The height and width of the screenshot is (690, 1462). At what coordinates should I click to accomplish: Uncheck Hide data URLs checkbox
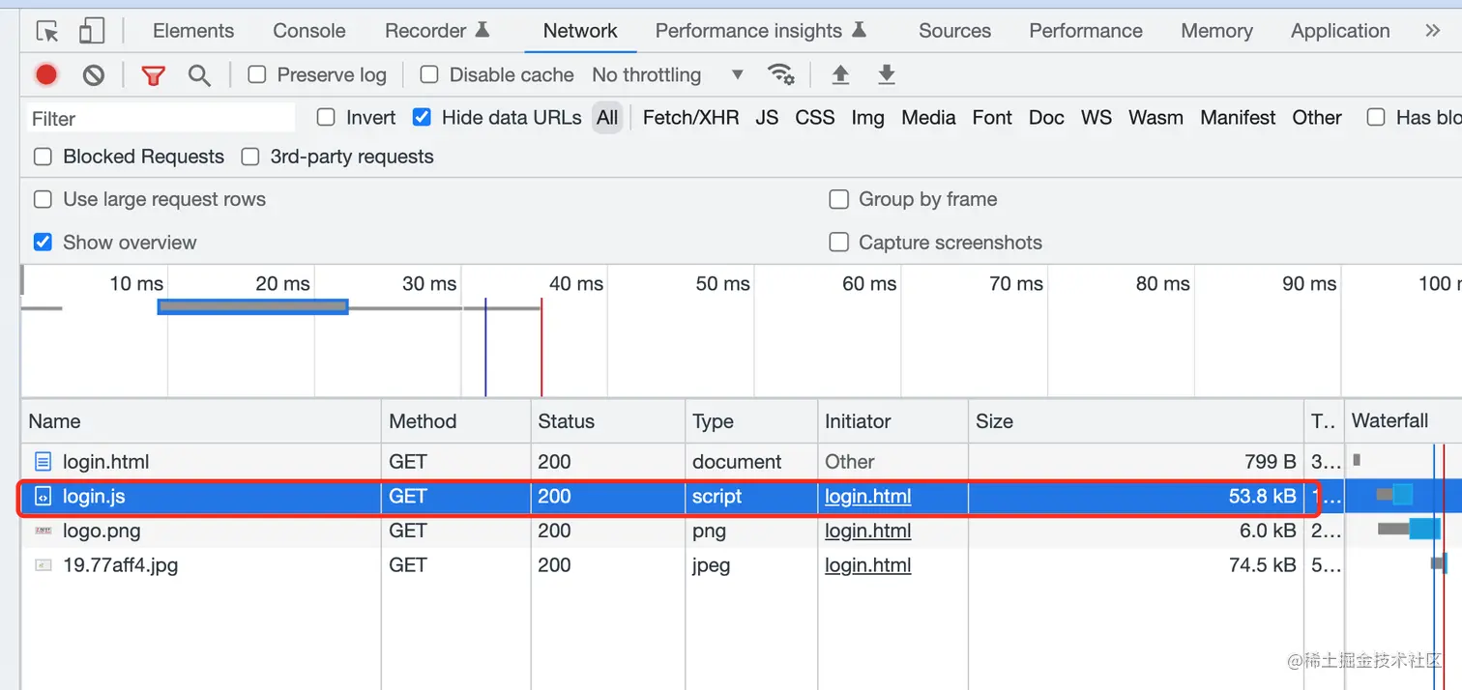[422, 117]
